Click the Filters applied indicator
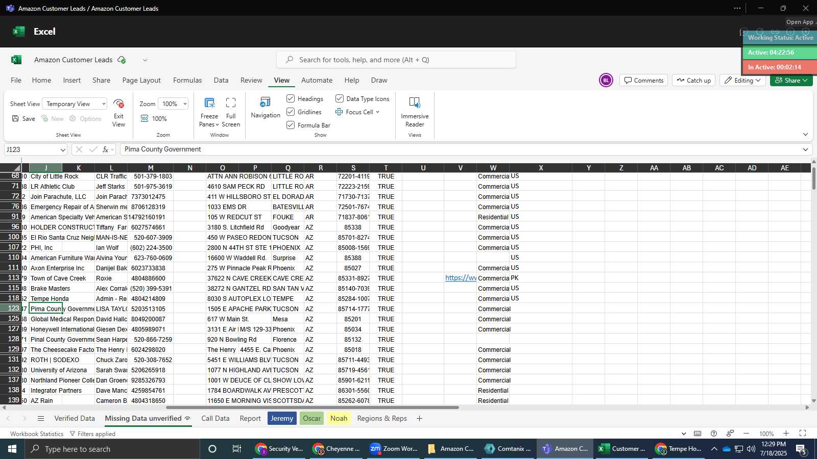 (92, 434)
